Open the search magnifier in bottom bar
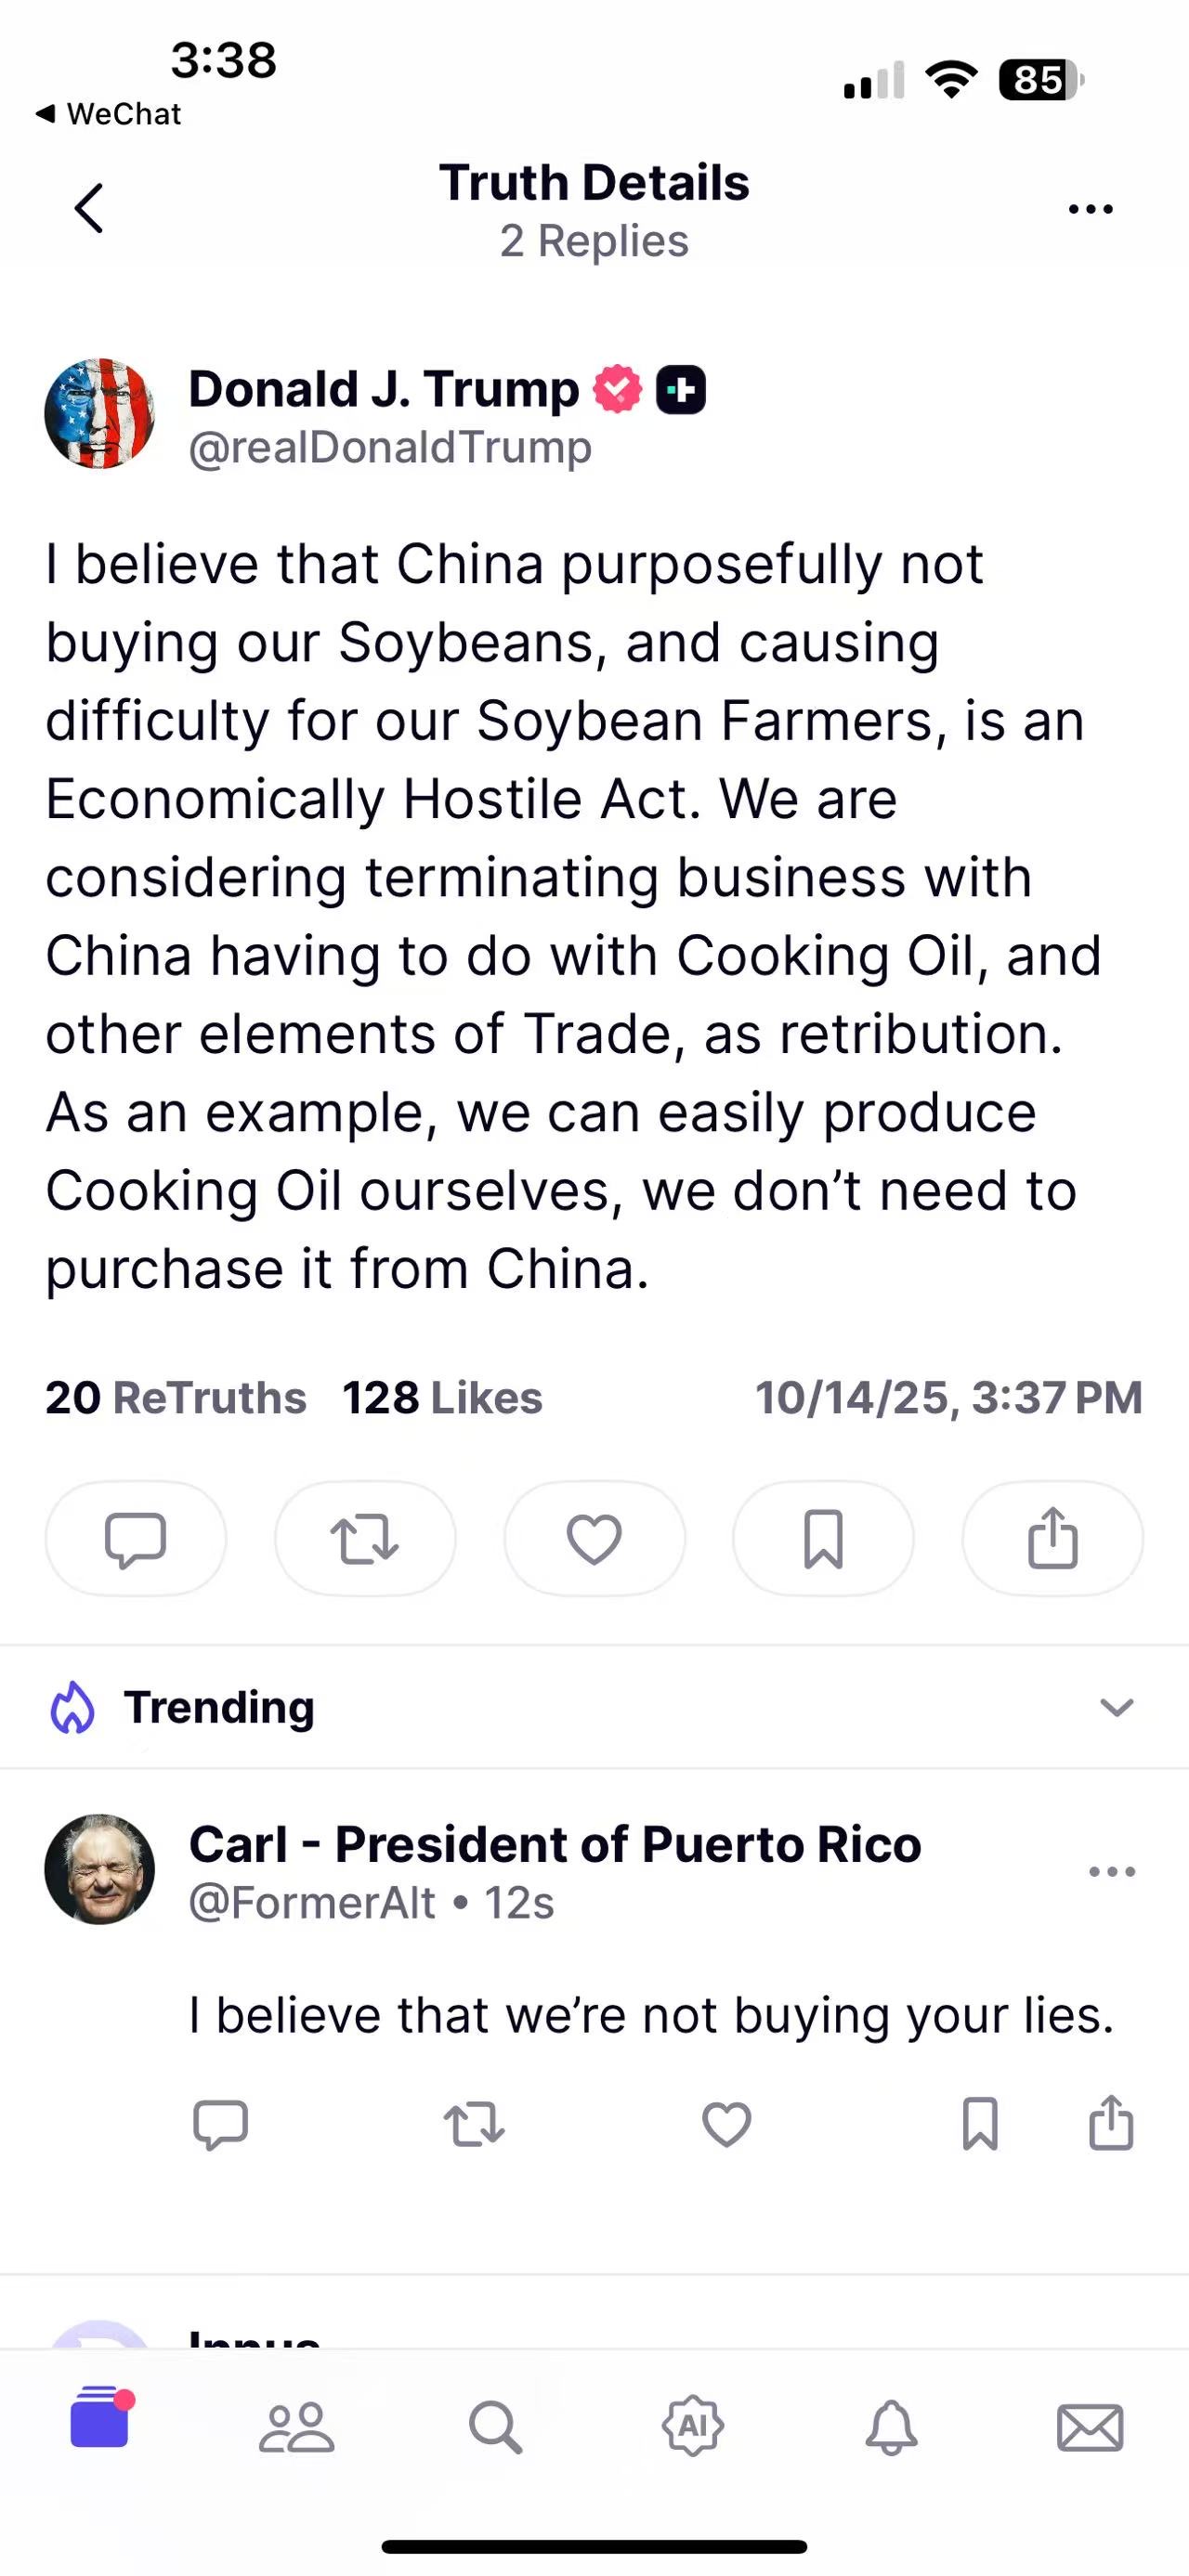Image resolution: width=1189 pixels, height=2576 pixels. coord(495,2427)
